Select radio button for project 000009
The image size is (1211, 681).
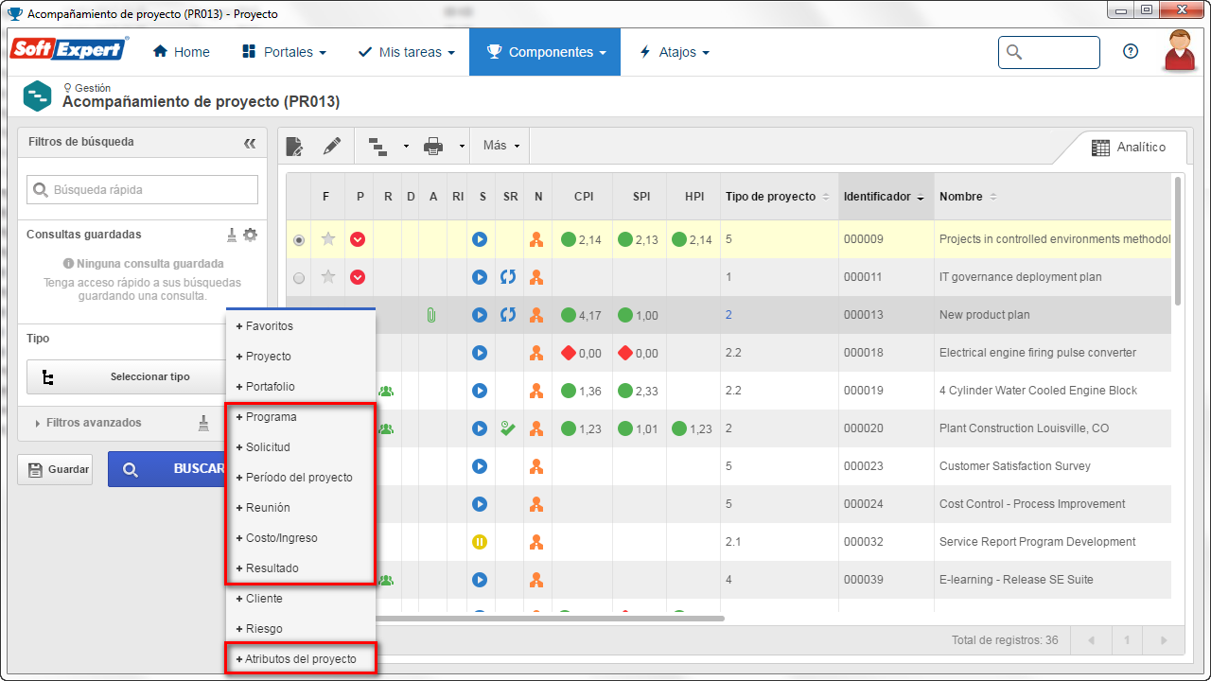click(299, 240)
